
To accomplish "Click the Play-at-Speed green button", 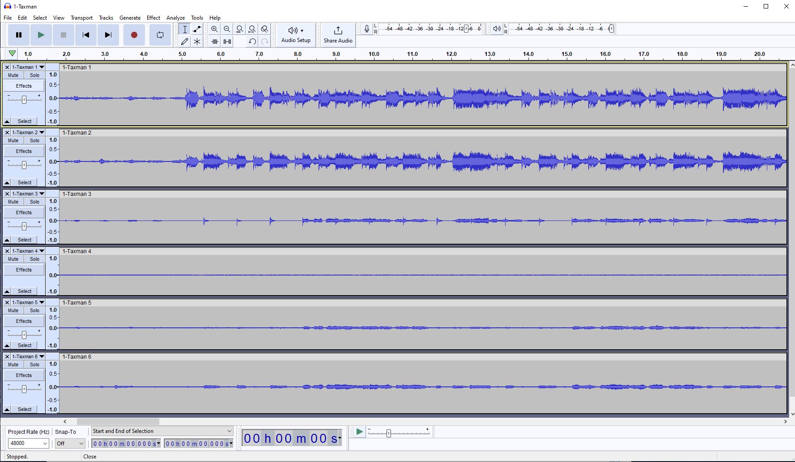I will tap(359, 432).
